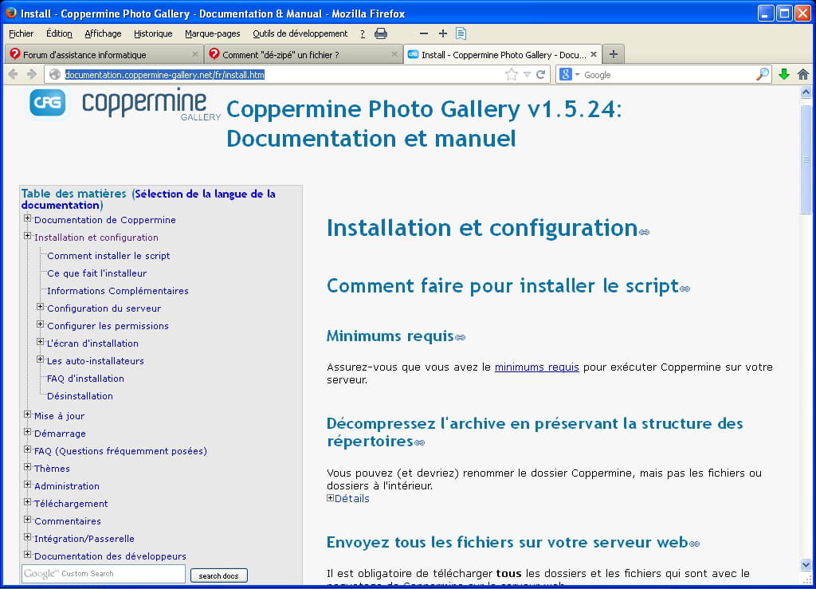
Task: Click the scrollbar down arrow
Action: click(x=806, y=564)
